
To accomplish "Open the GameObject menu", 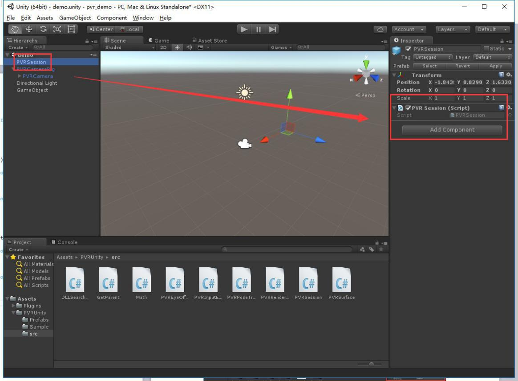I will coord(75,18).
